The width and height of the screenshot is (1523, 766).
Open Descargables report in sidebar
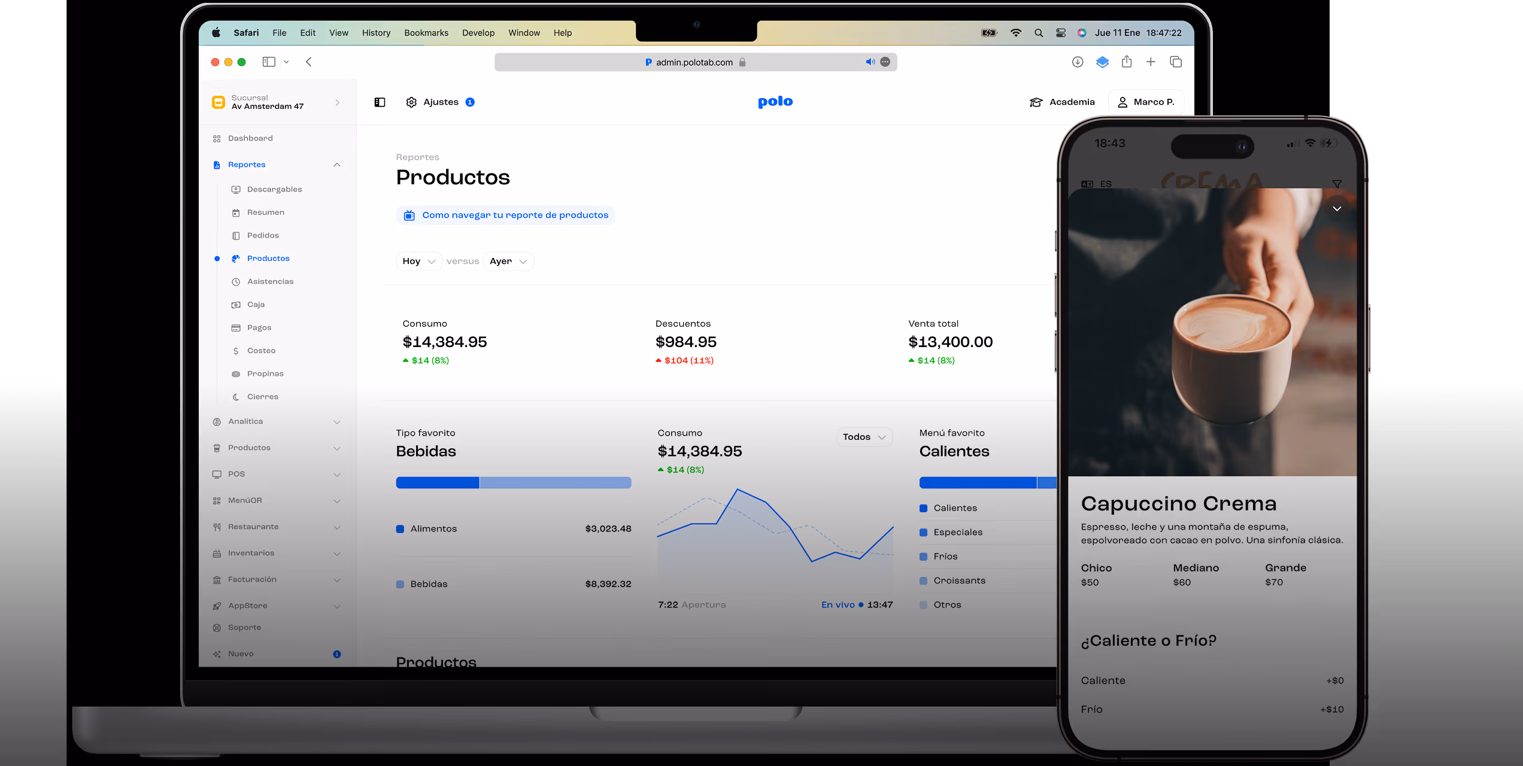tap(267, 189)
